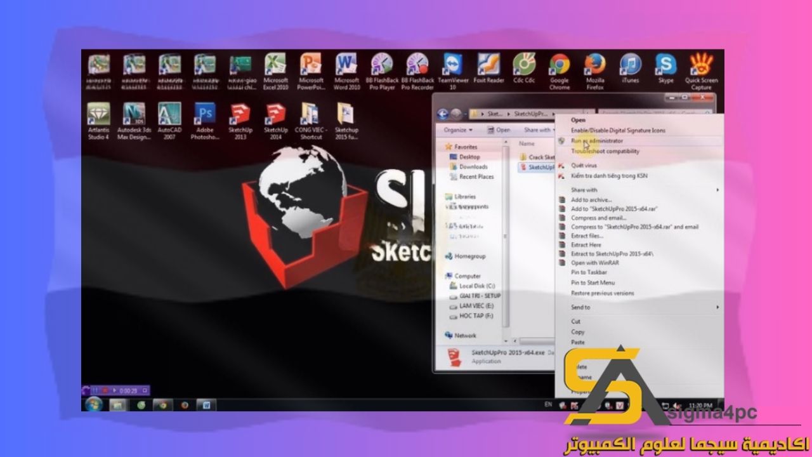Click Explorer back navigation arrow

click(x=443, y=114)
